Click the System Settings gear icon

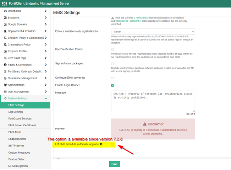point(5,99)
